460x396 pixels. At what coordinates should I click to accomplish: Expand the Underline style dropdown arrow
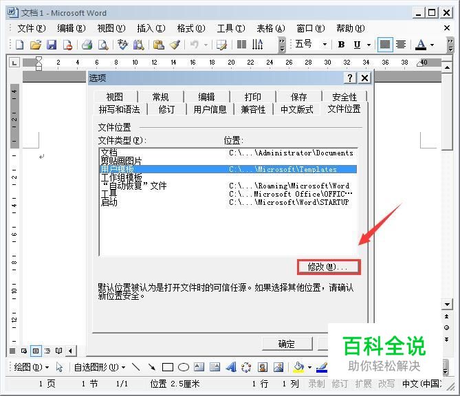point(369,45)
